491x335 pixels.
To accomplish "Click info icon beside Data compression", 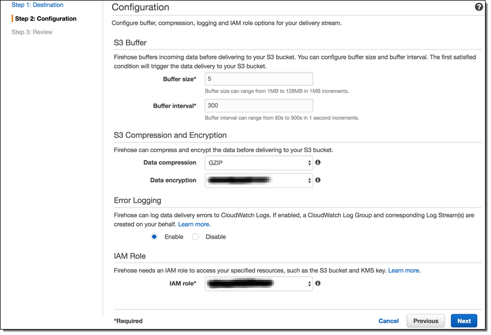I will pyautogui.click(x=318, y=162).
